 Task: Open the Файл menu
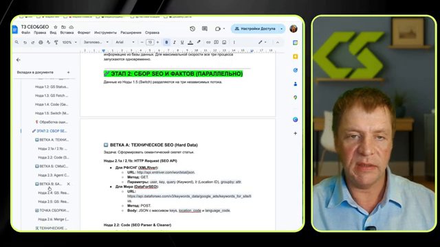pos(25,33)
